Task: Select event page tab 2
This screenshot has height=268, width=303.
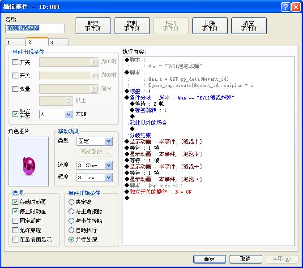Action: tap(37, 42)
